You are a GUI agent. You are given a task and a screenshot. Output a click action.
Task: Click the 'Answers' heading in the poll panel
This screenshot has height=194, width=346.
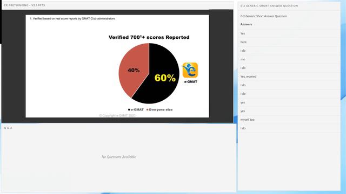(247, 24)
